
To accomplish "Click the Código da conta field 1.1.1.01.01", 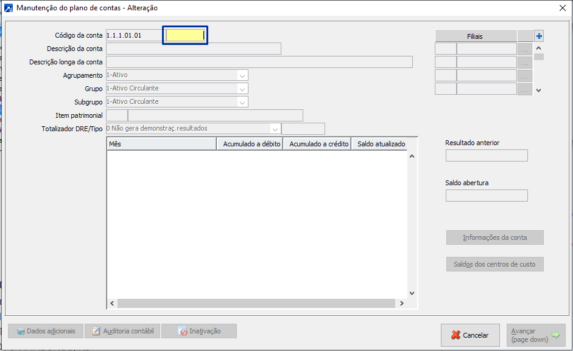I will tap(134, 35).
